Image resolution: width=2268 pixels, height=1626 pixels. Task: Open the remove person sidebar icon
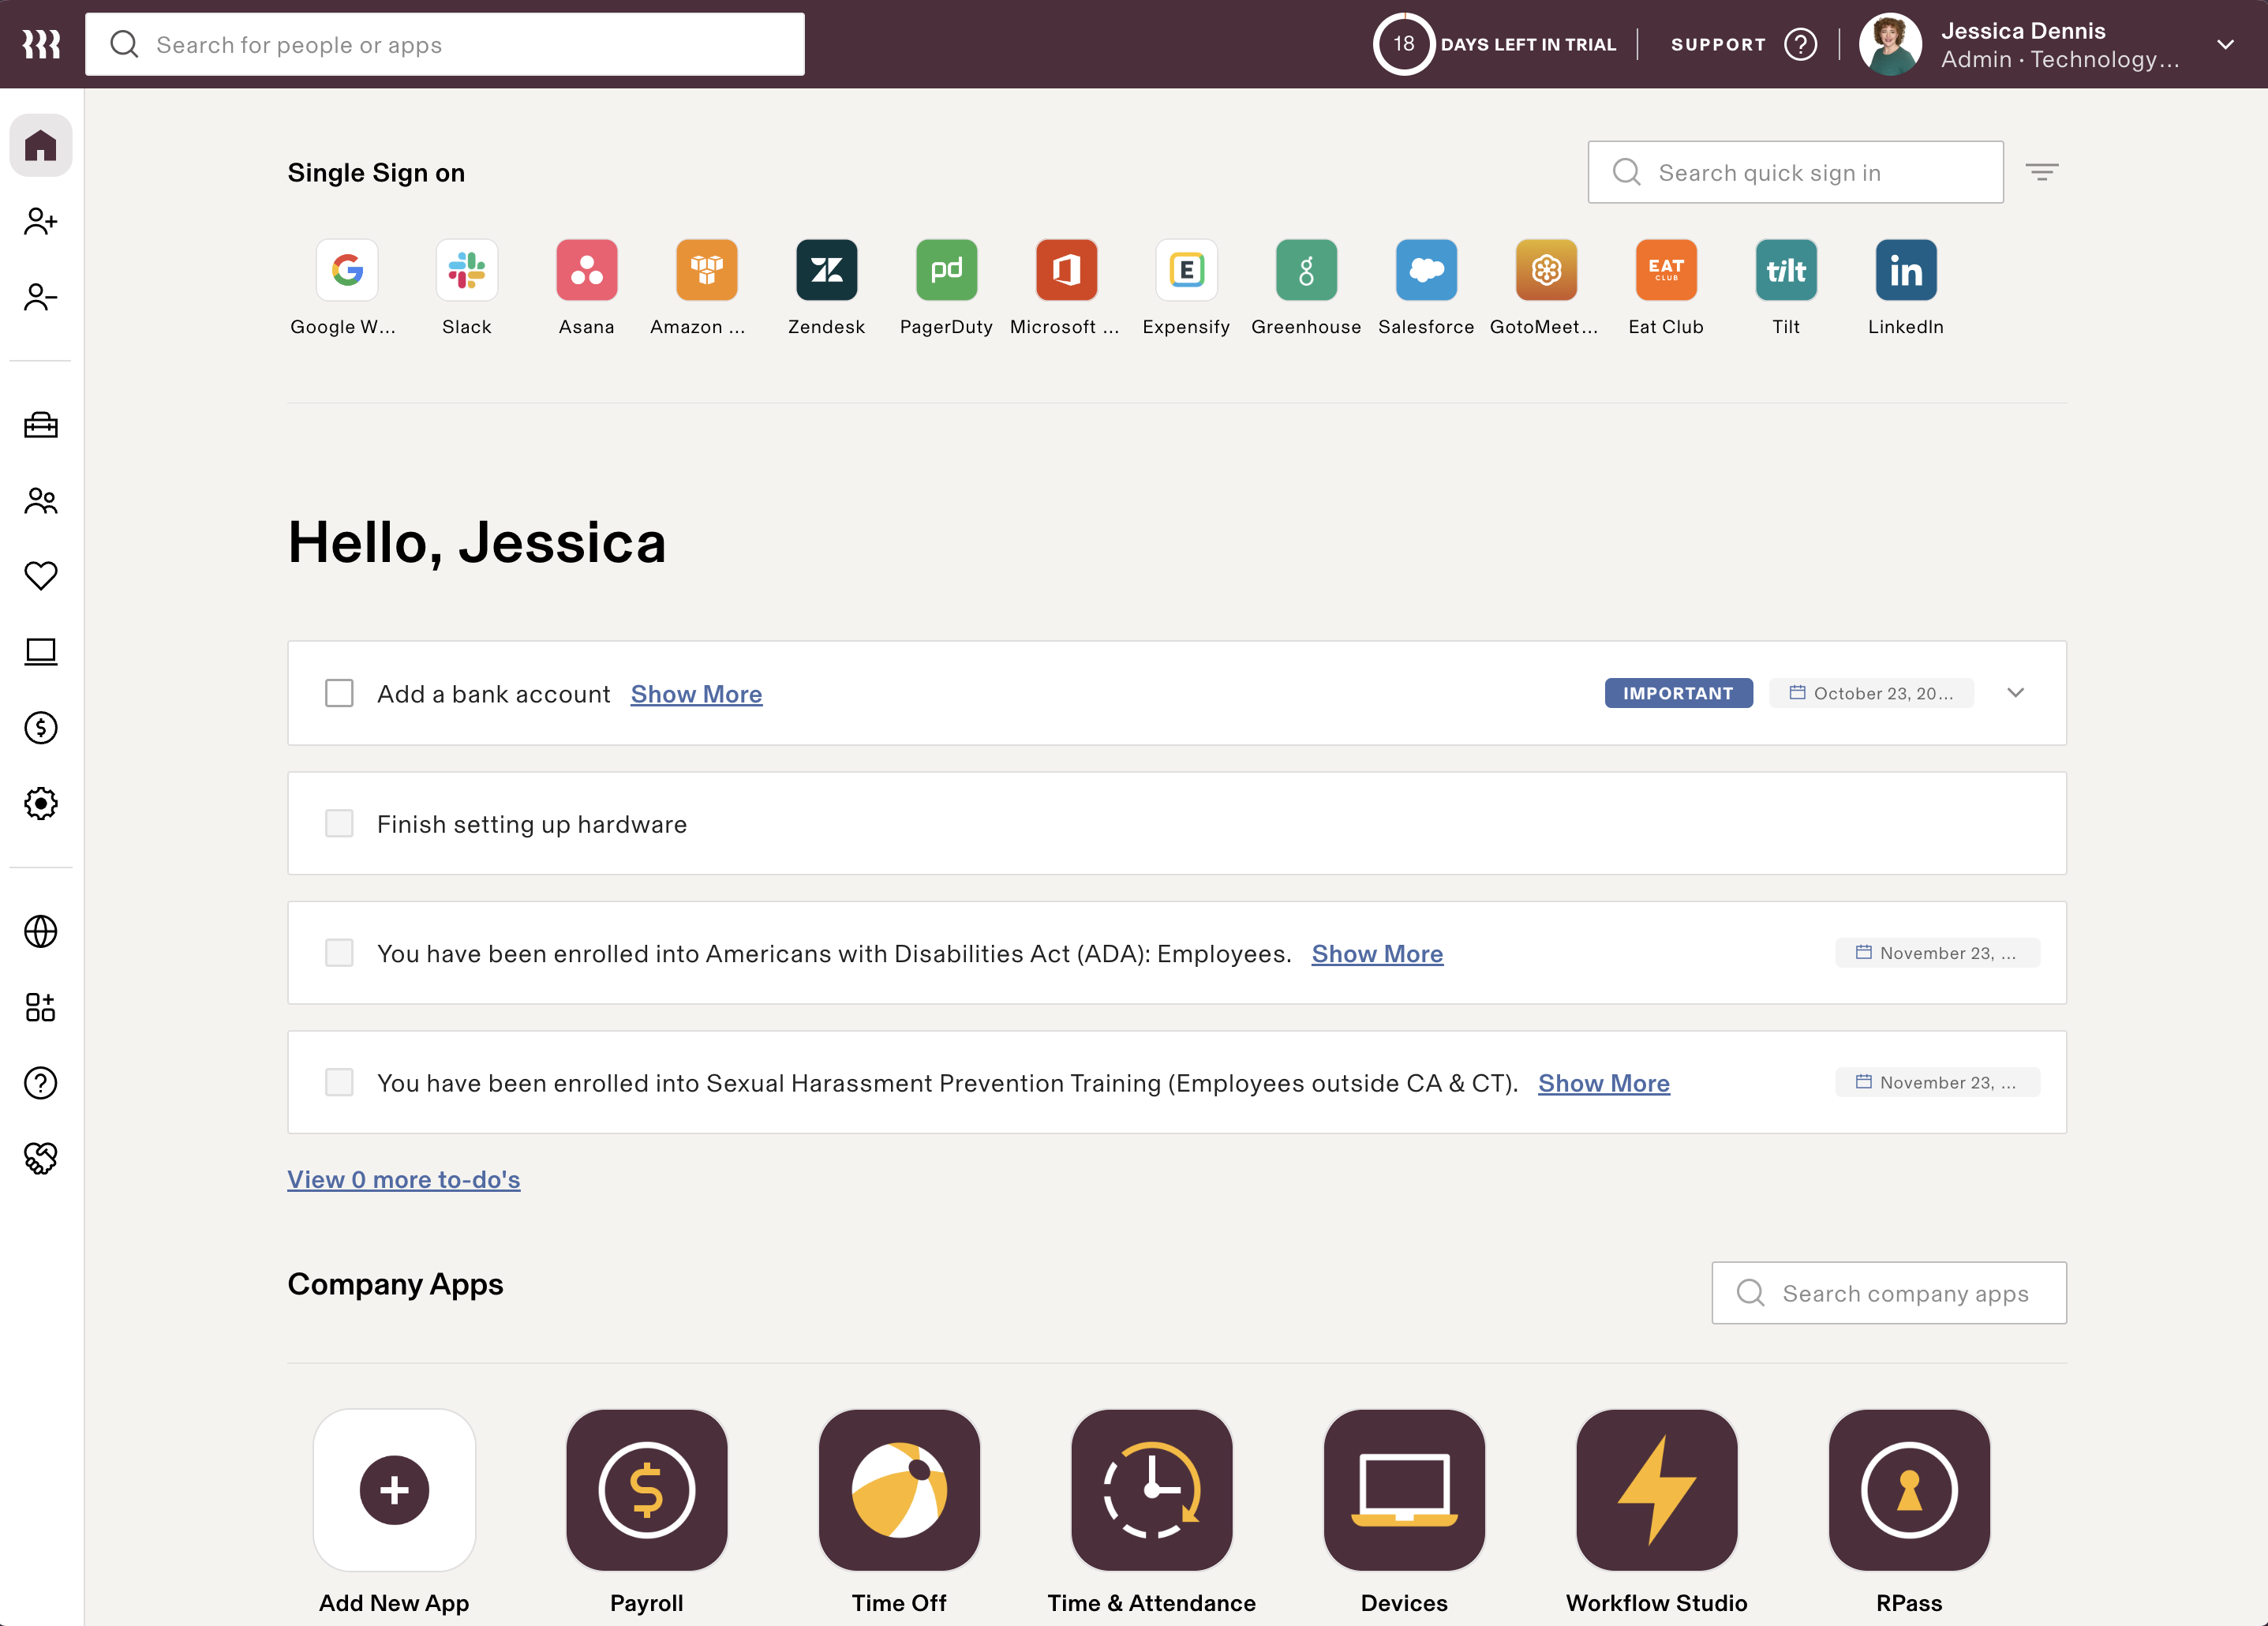pyautogui.click(x=41, y=297)
